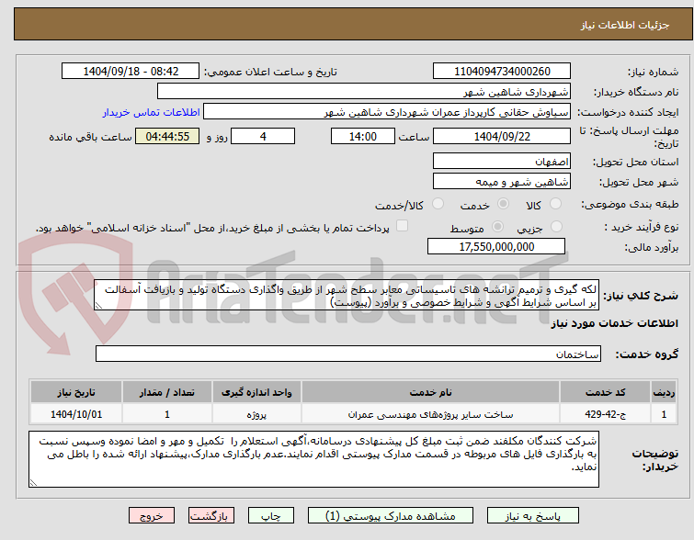The width and height of the screenshot is (694, 540).
Task: Click the گروه خدمت field ساختمان
Action: (x=348, y=354)
